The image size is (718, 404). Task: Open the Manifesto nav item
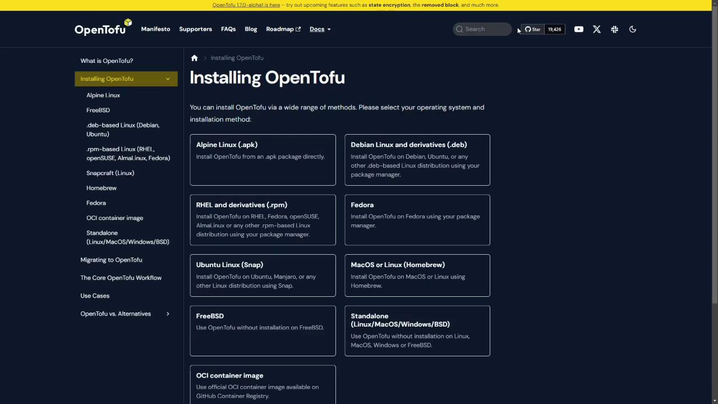tap(155, 29)
